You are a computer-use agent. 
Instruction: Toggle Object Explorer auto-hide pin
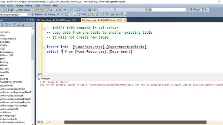point(30,20)
